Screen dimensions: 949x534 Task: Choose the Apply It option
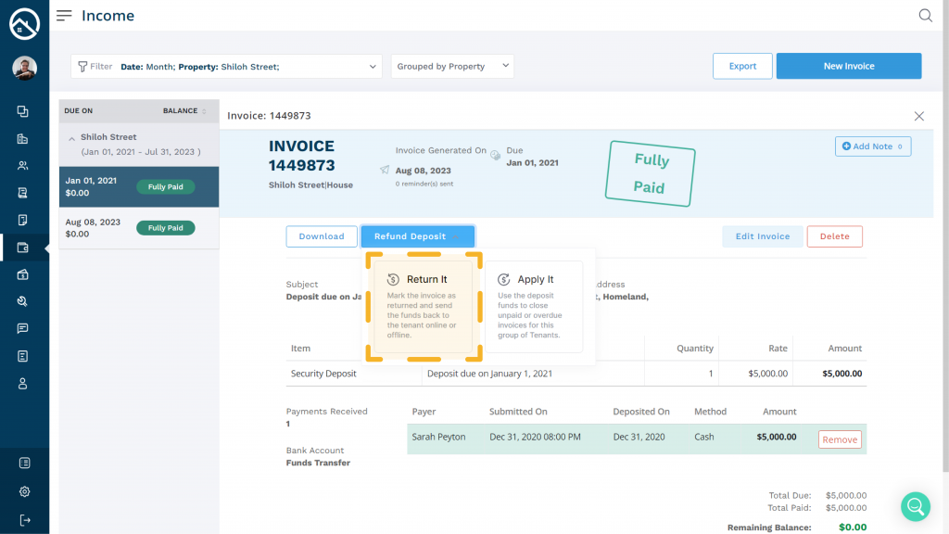tap(534, 306)
